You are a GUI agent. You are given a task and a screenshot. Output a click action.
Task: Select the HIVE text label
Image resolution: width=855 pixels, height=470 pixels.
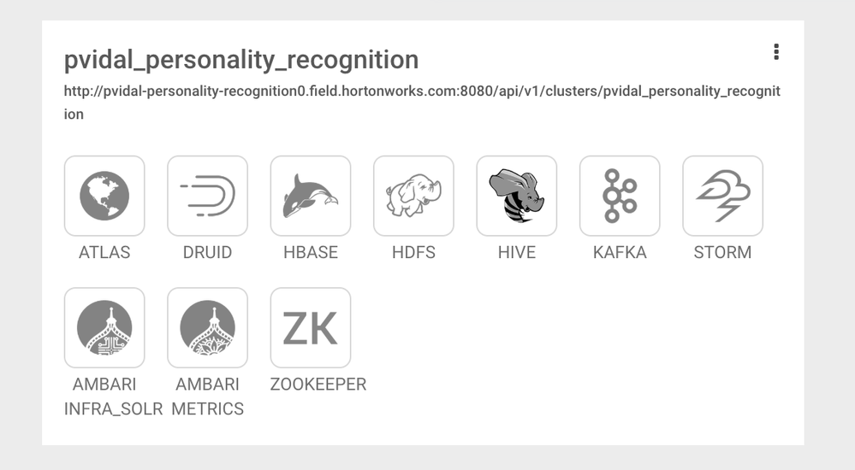[516, 253]
